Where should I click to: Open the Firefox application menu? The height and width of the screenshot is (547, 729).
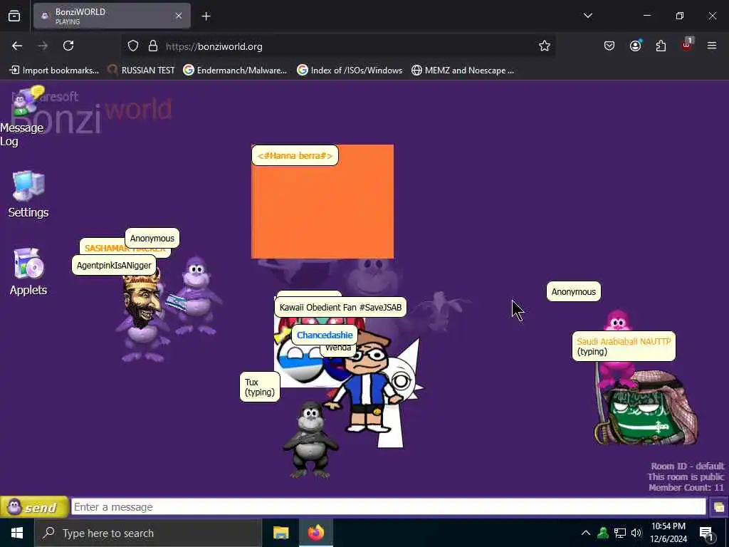pos(711,46)
